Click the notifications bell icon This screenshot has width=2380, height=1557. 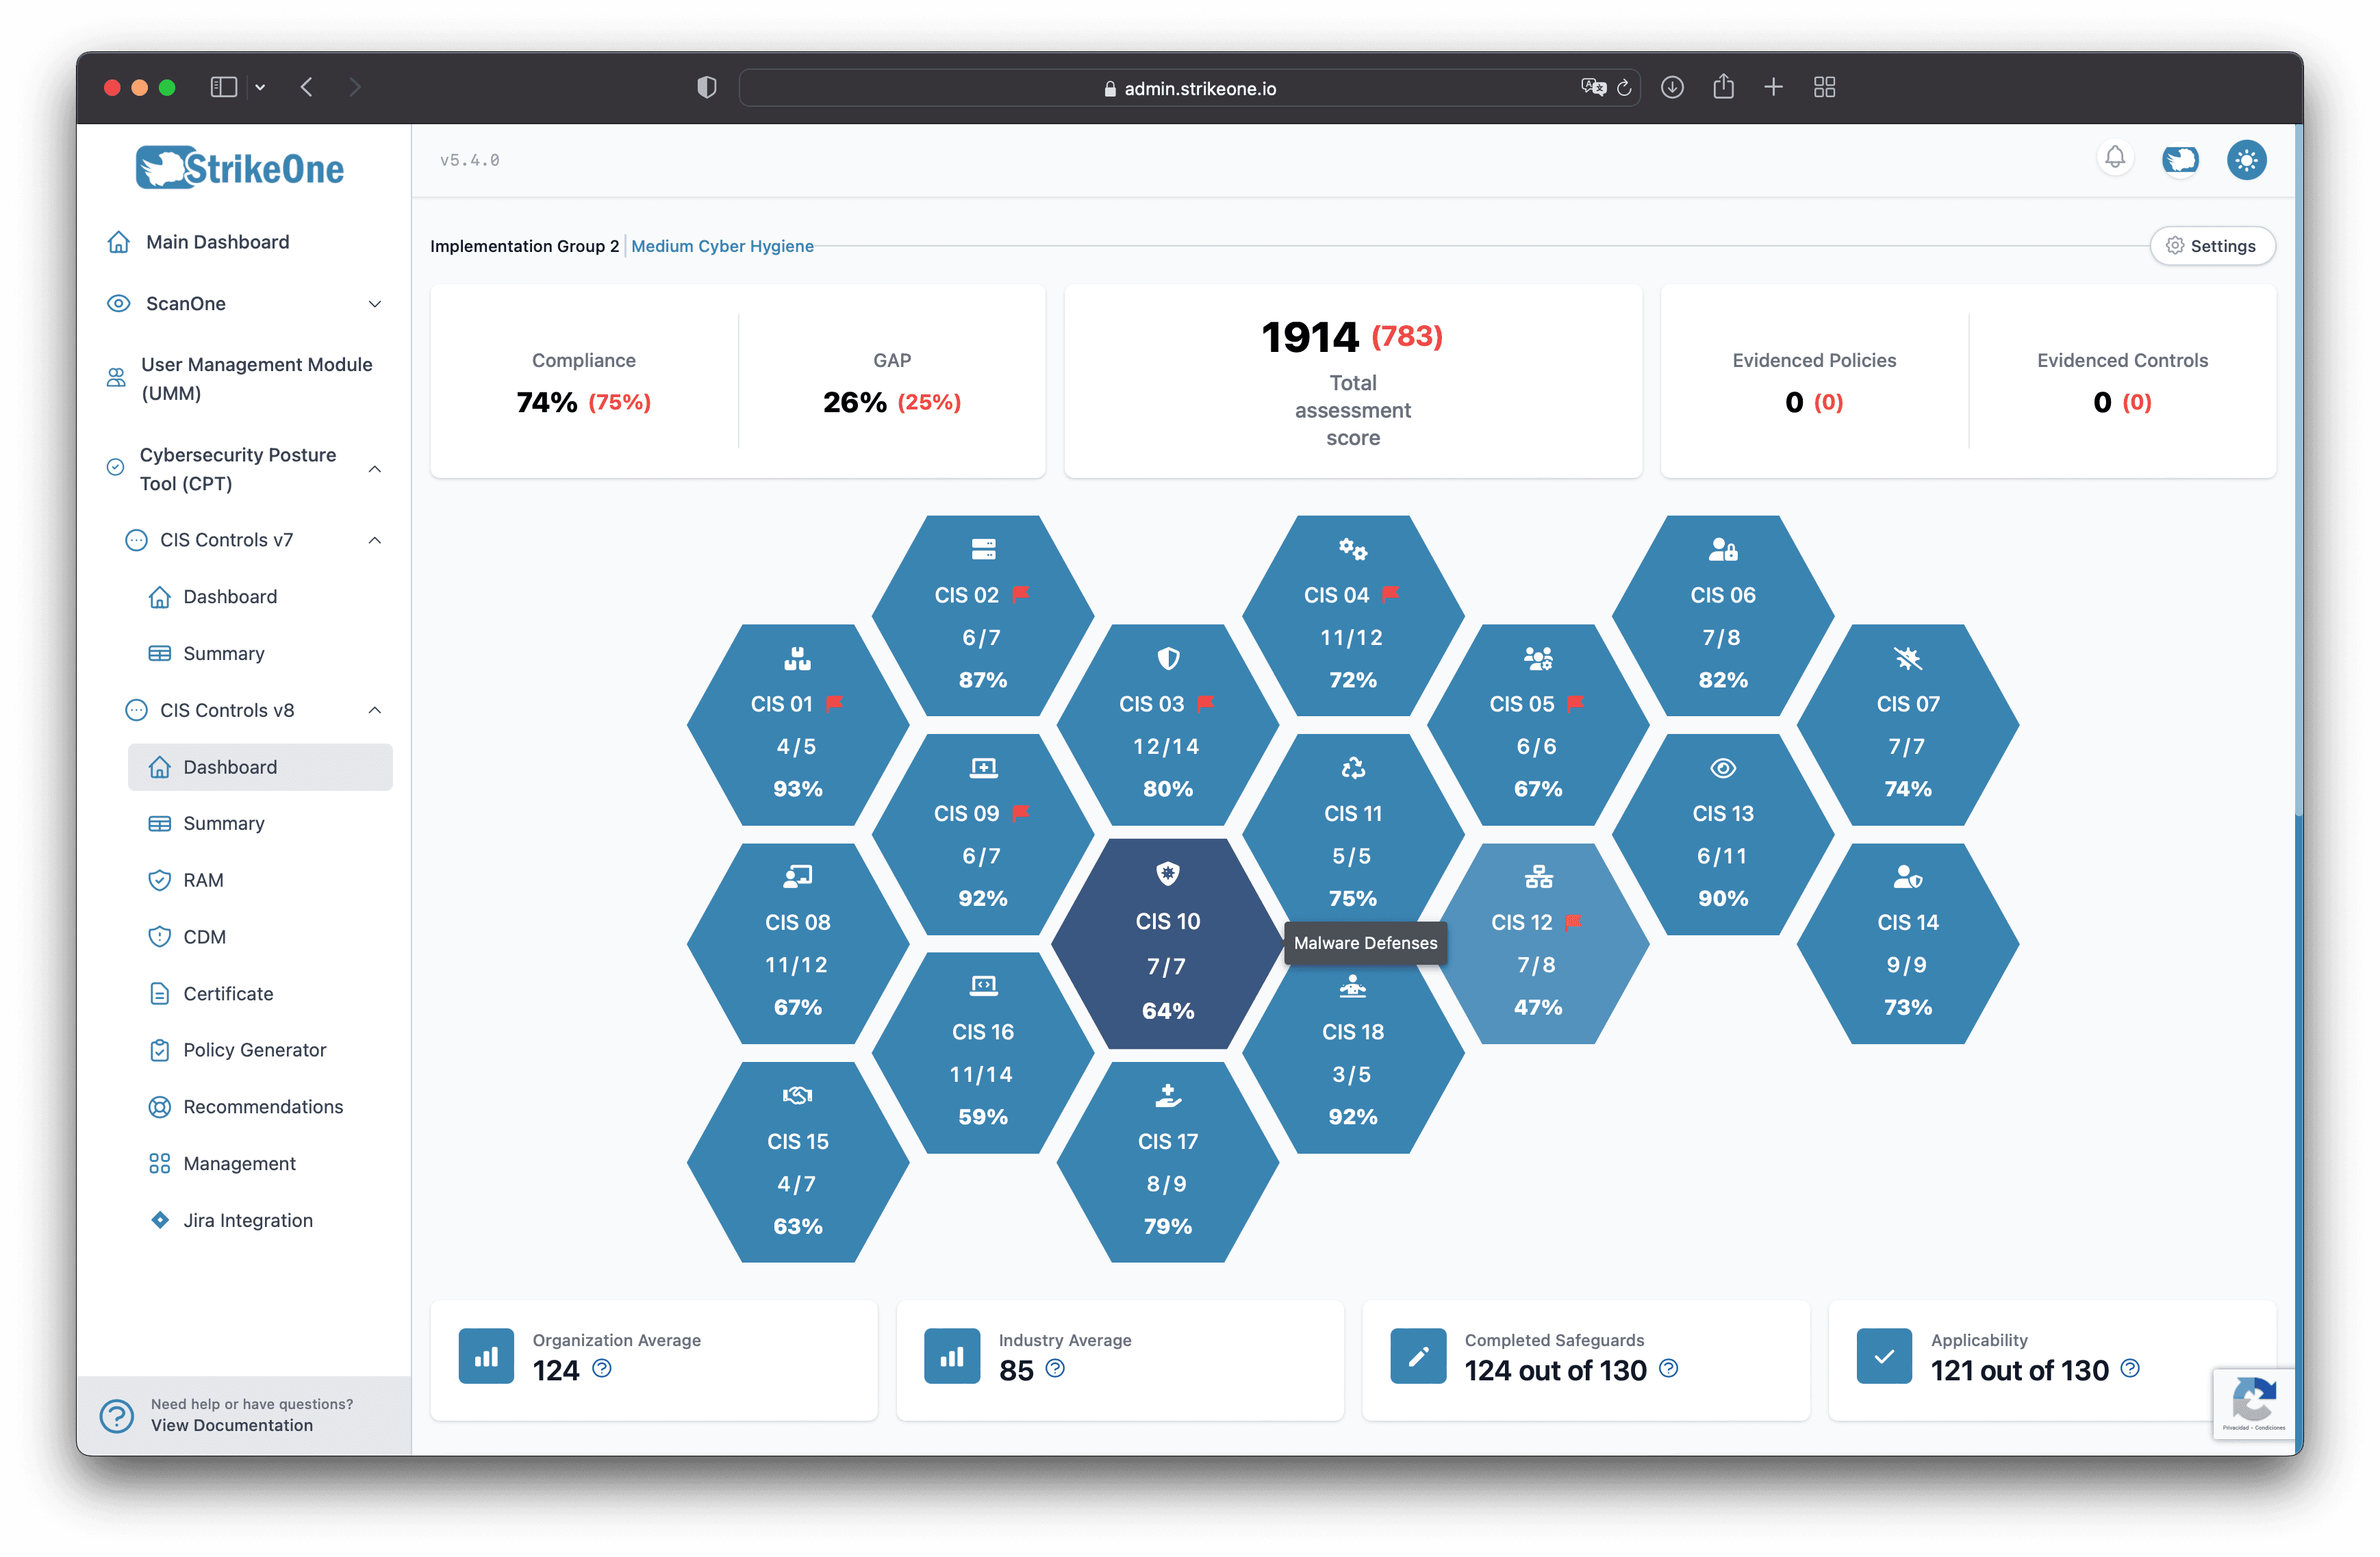coord(2114,158)
